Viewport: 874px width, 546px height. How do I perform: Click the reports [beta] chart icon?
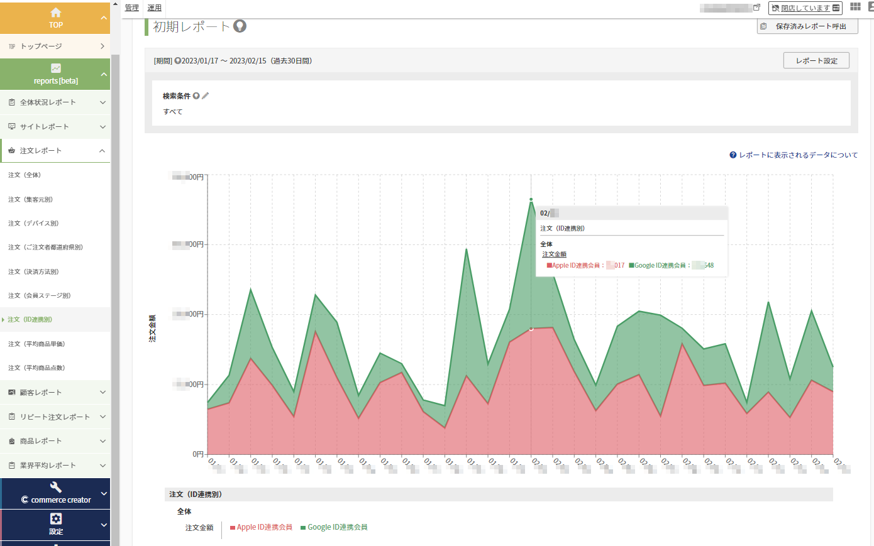point(56,68)
